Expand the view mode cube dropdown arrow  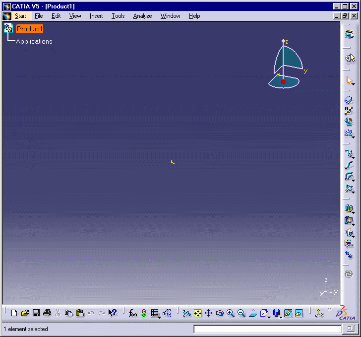[268, 317]
